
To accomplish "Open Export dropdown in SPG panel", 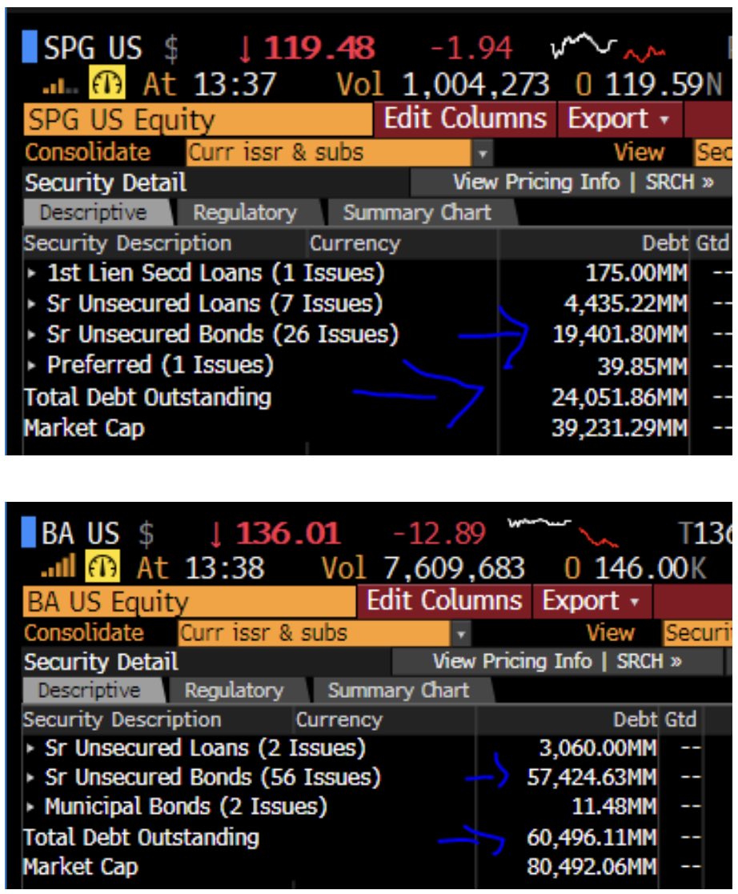I will (620, 118).
